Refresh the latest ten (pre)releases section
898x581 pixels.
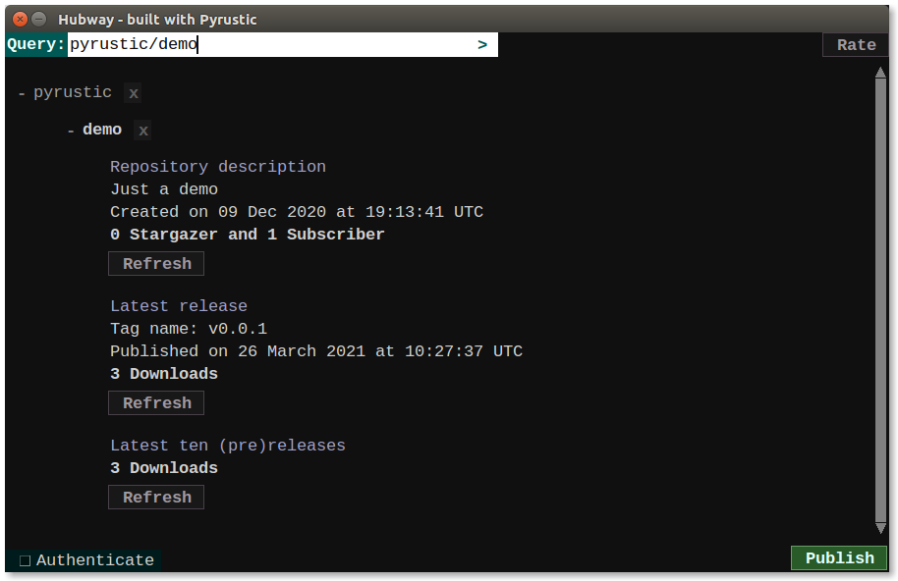[x=156, y=498]
